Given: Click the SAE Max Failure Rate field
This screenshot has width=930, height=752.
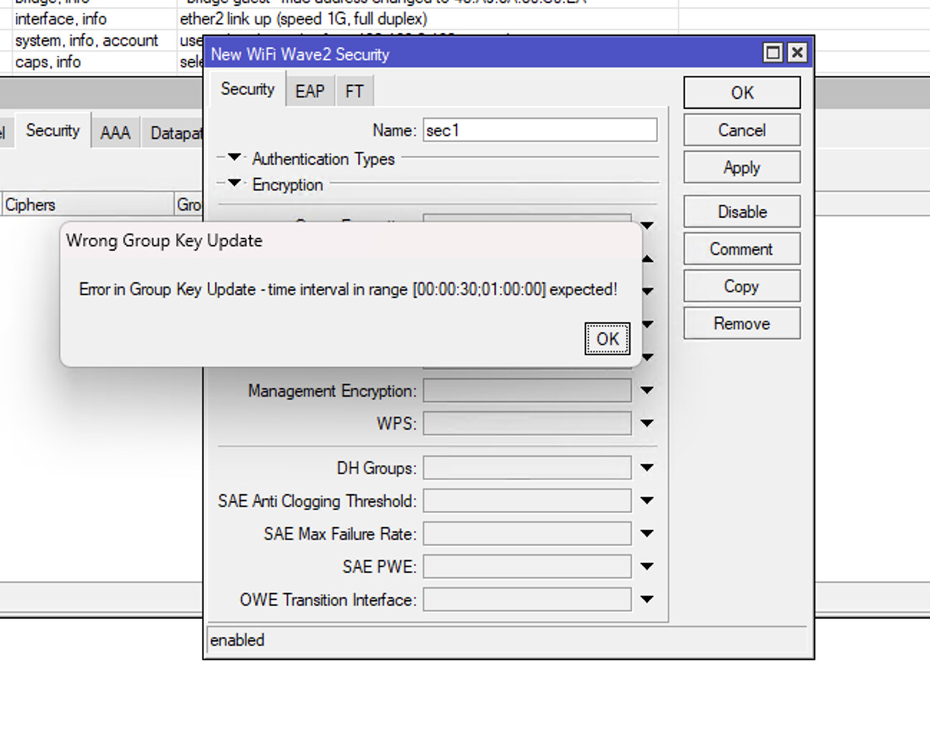Looking at the screenshot, I should (527, 534).
